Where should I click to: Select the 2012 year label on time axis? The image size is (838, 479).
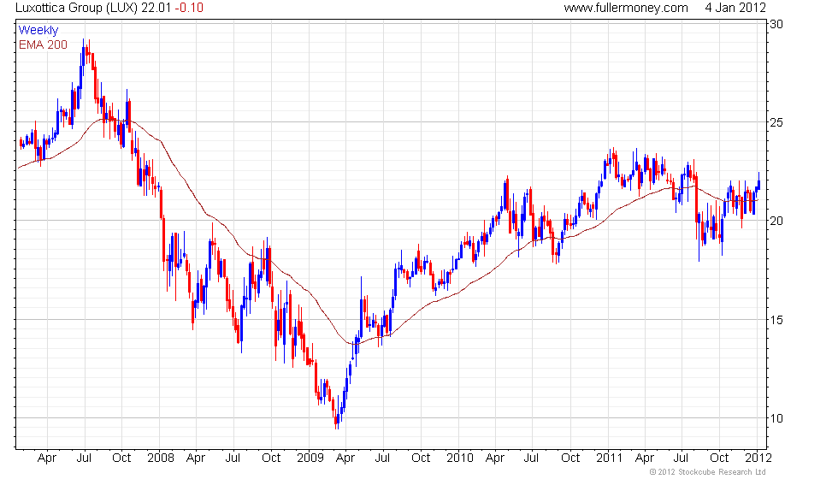758,458
